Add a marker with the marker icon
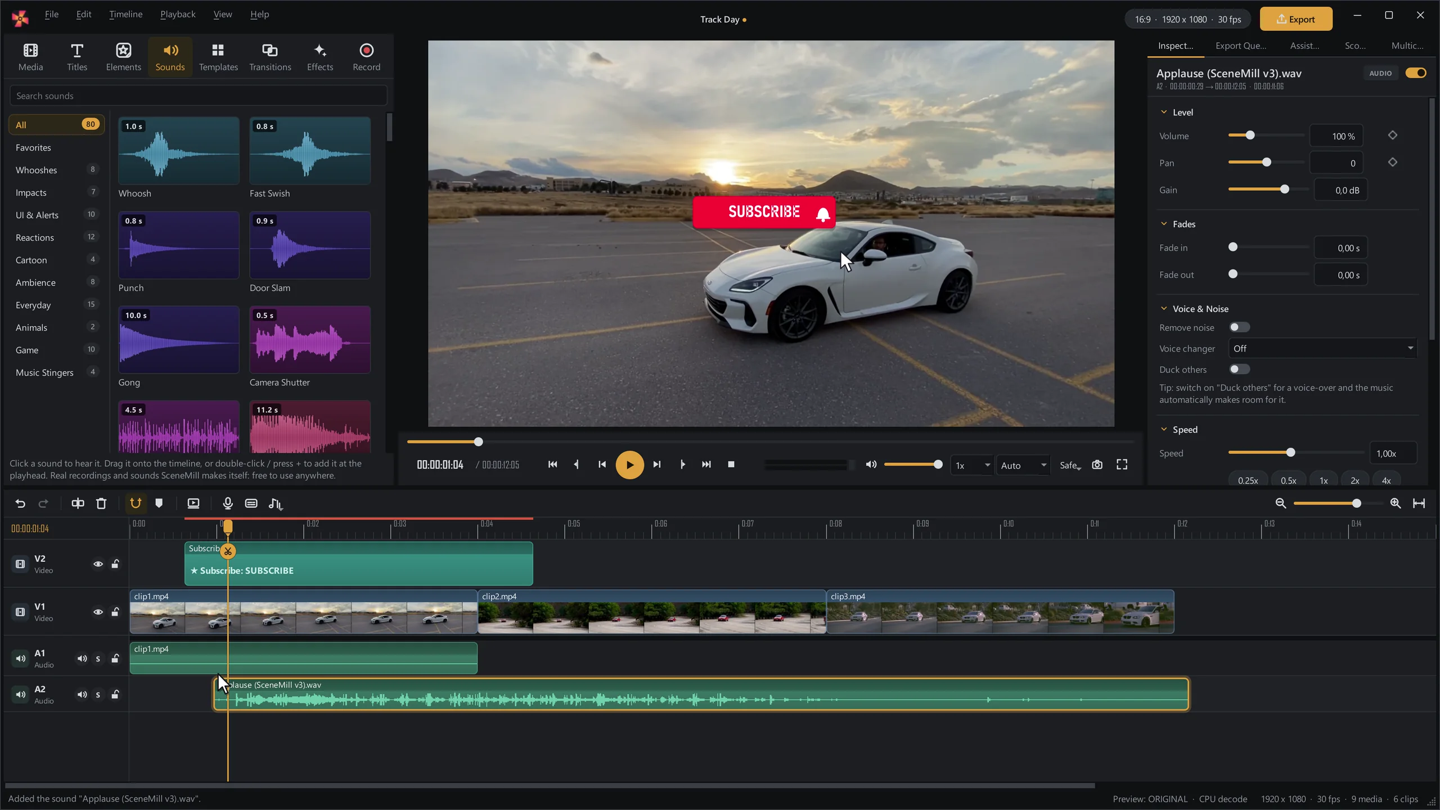 159,503
